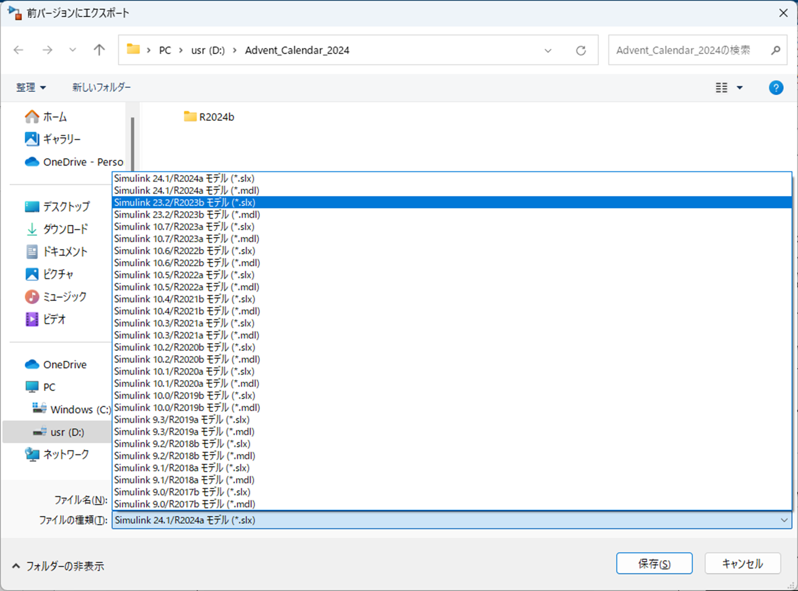Viewport: 798px width, 591px height.
Task: Select Windows (C:) drive
Action: [72, 409]
